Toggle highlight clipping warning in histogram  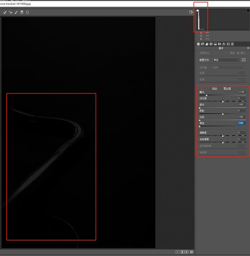click(248, 11)
